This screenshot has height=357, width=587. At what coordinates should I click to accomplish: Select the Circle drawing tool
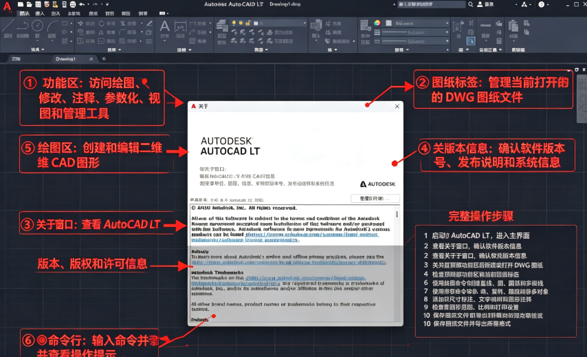(x=37, y=25)
